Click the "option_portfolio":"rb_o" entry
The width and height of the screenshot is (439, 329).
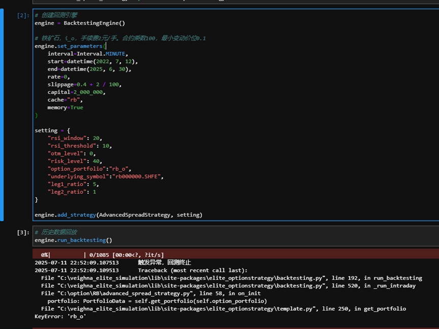(x=89, y=169)
